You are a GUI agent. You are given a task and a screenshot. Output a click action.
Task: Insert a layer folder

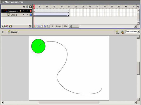pyautogui.click(x=10, y=26)
